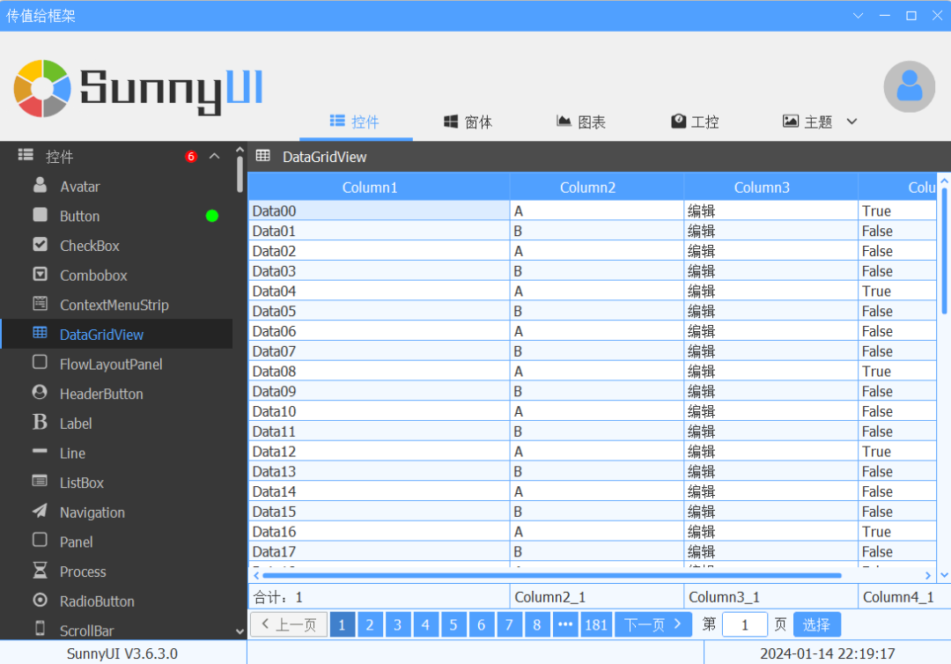Click the sidebar vertical scrollbar thumb
The height and width of the screenshot is (664, 951).
(240, 174)
